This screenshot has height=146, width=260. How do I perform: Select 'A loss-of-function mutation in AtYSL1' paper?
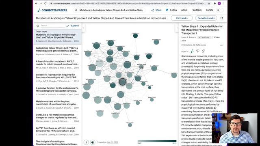point(57,64)
